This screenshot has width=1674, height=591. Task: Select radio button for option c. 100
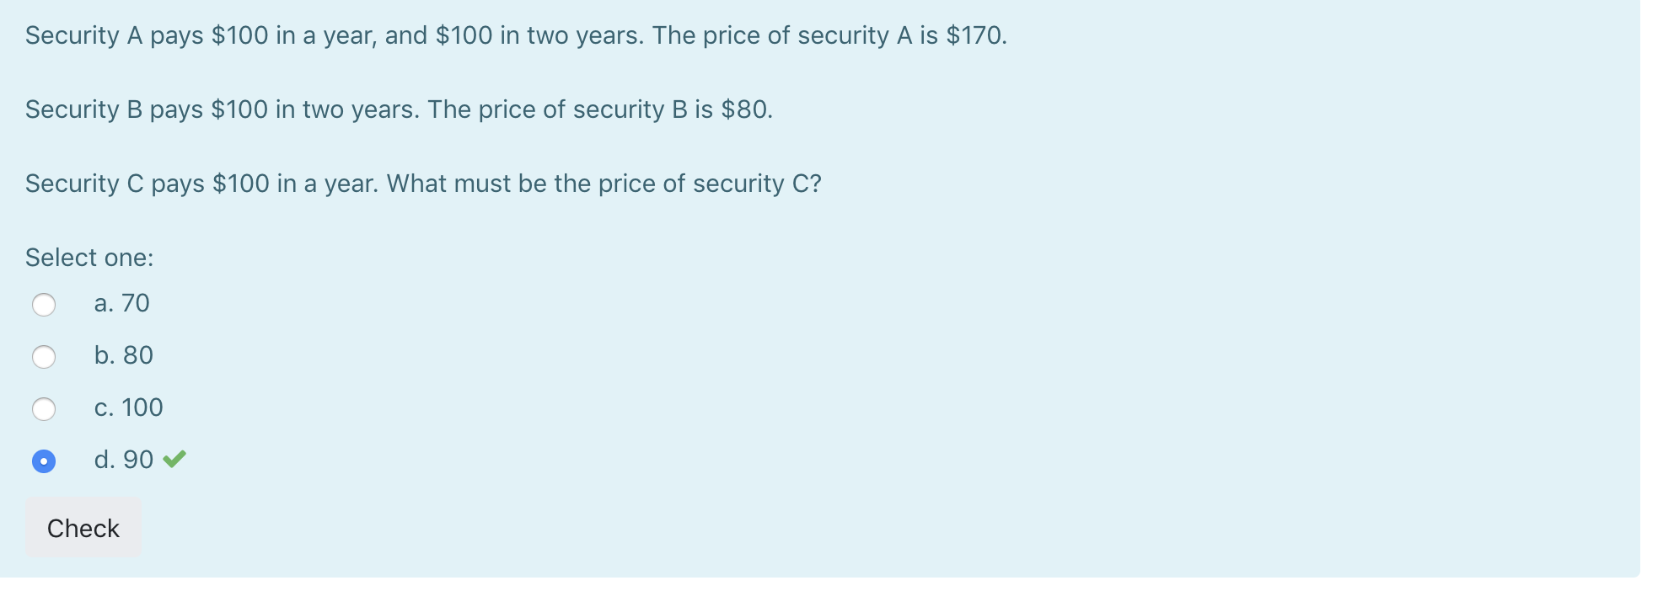tap(45, 409)
